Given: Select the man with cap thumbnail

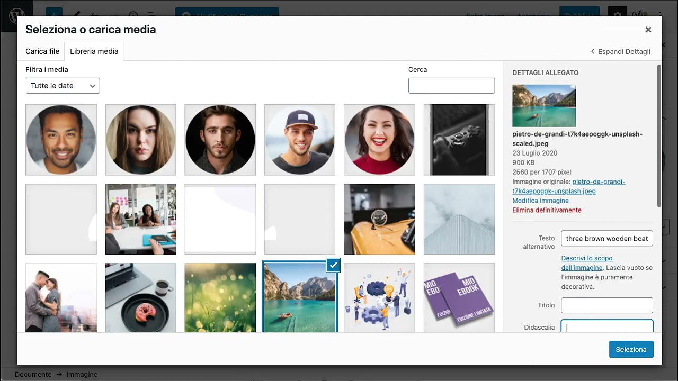Looking at the screenshot, I should coord(300,140).
